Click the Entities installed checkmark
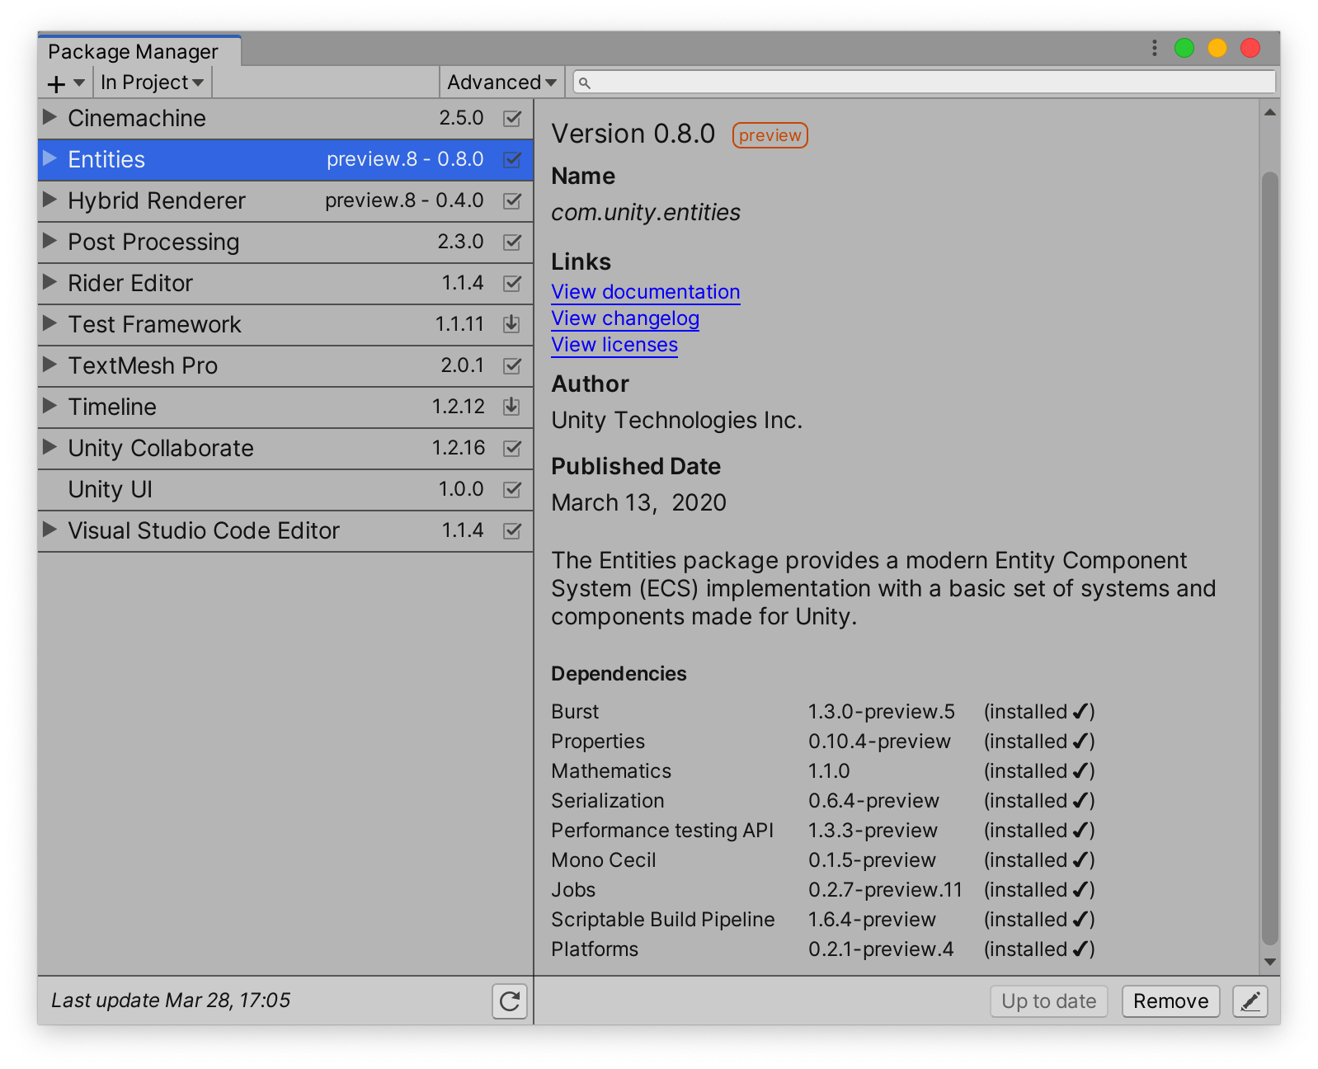 [x=512, y=159]
